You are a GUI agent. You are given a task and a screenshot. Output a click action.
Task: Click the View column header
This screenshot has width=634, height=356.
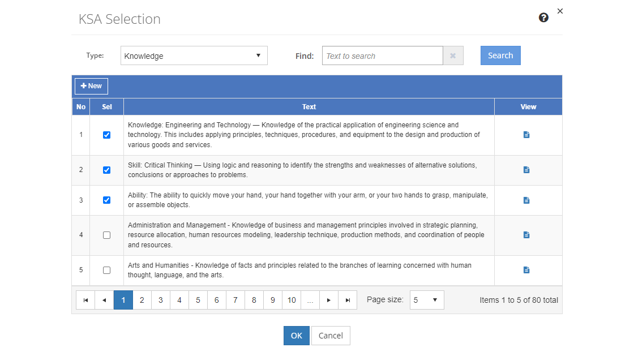528,106
